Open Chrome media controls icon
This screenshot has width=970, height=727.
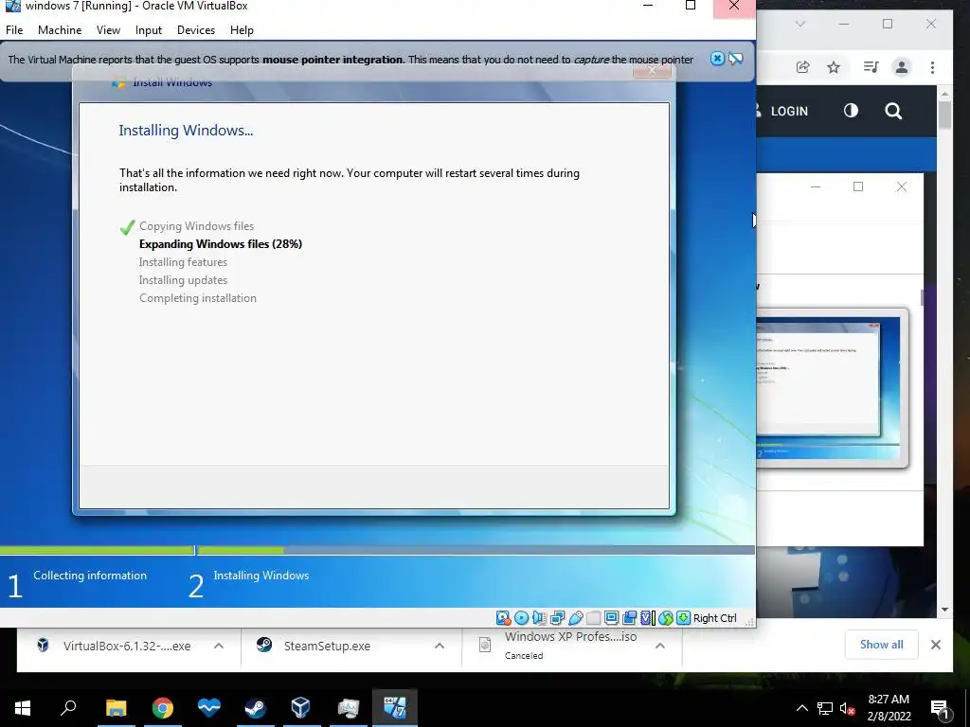871,67
